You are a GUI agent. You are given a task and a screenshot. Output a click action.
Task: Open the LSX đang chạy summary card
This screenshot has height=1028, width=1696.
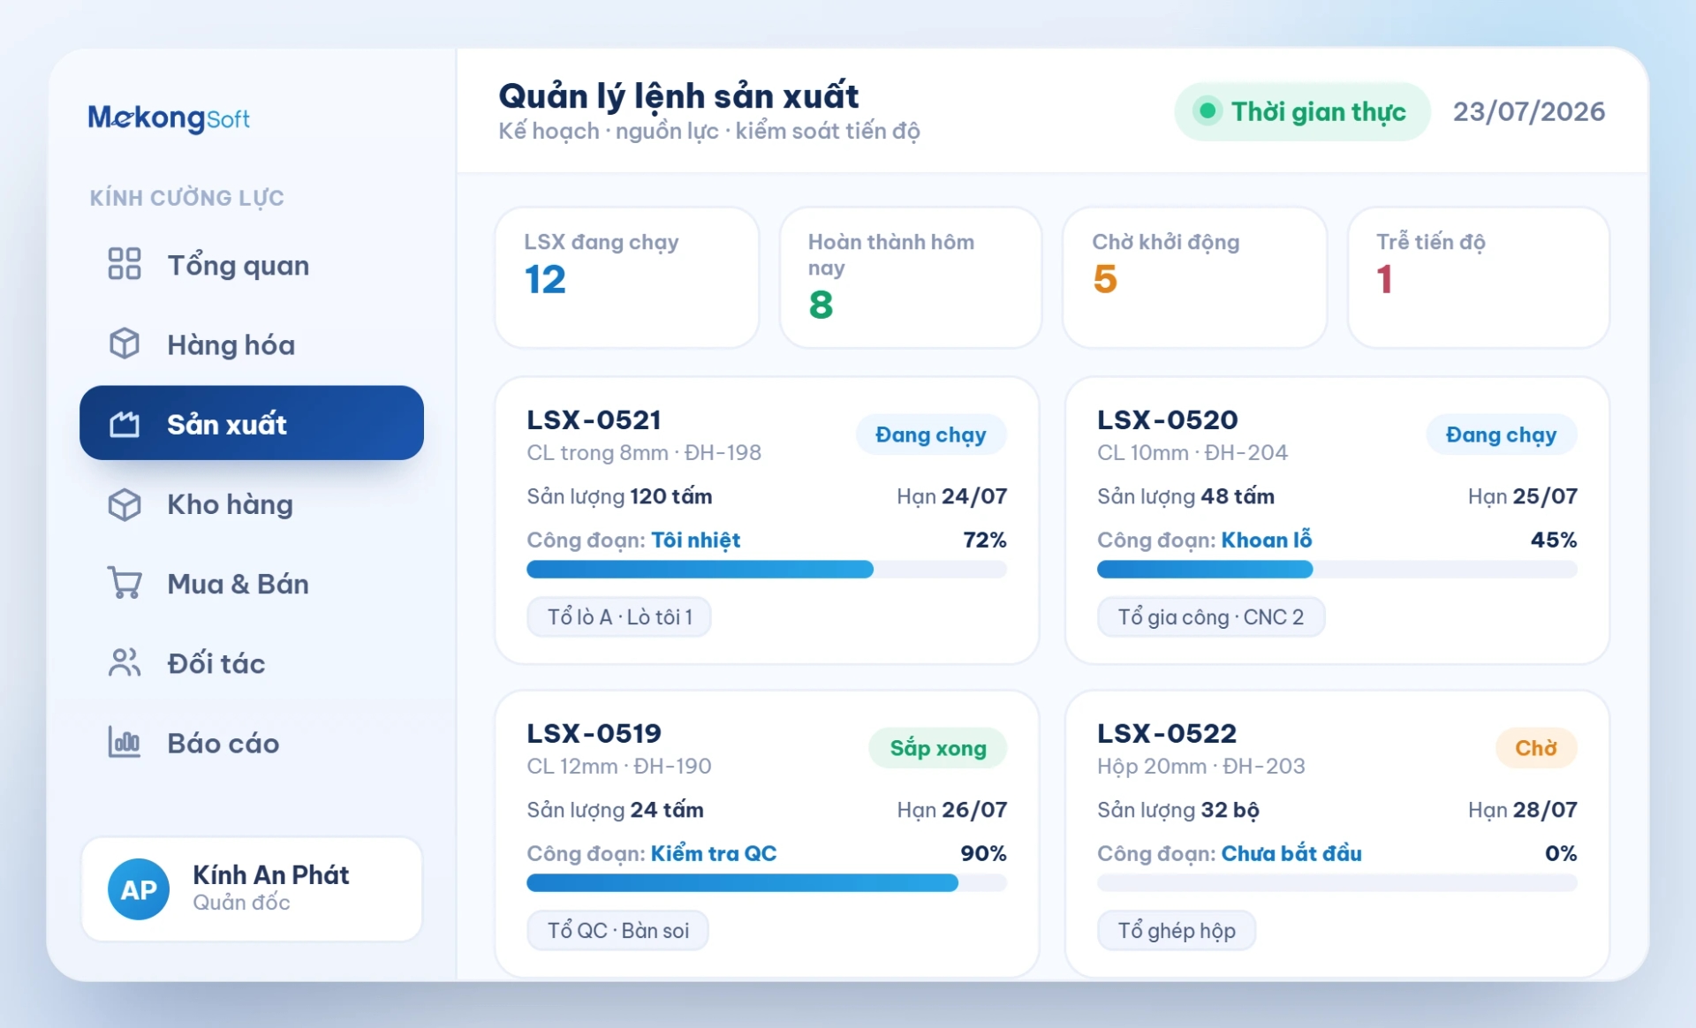click(x=627, y=277)
